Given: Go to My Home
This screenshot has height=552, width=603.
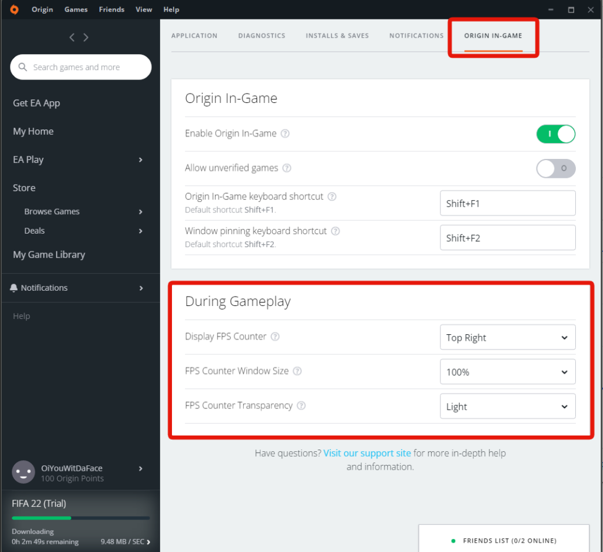Looking at the screenshot, I should click(33, 131).
